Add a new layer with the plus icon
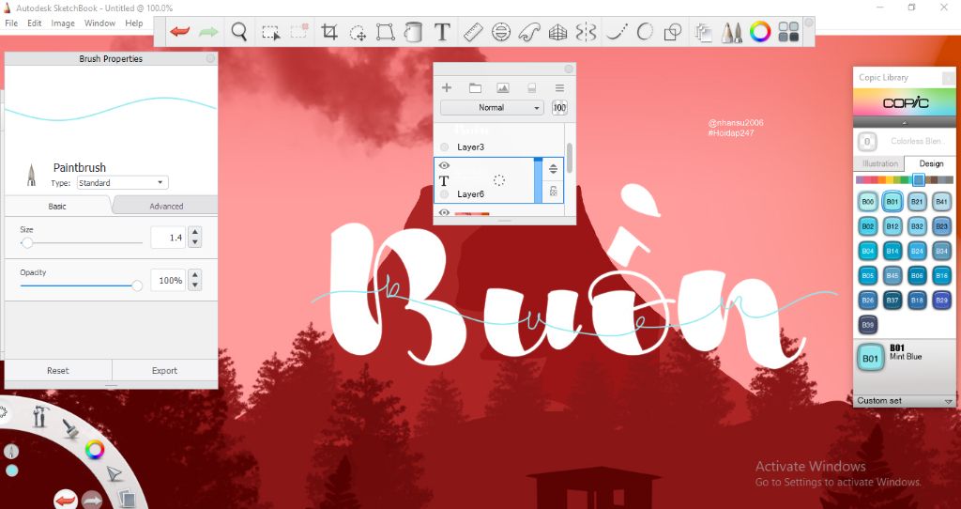The image size is (961, 509). click(x=446, y=87)
